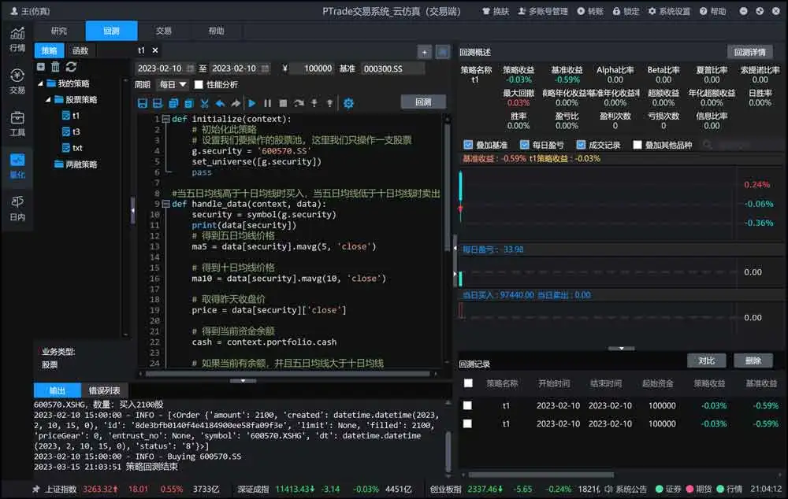Uncheck the 成交记录 checkbox
This screenshot has width=788, height=499.
point(581,145)
